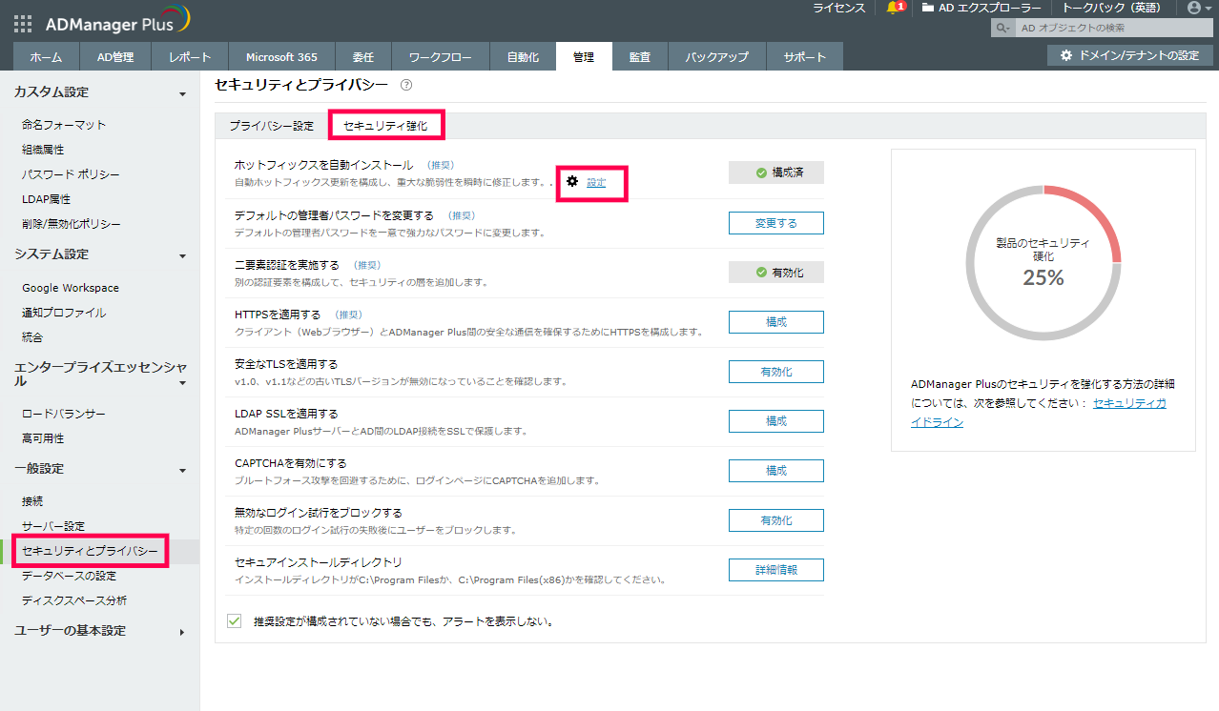Click the notification bell icon
Screen dimensions: 1219x711
click(893, 8)
